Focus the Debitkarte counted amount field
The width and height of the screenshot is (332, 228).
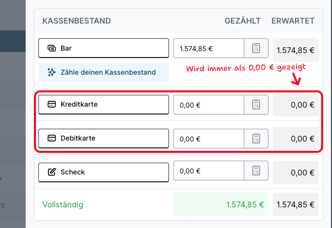(209, 139)
